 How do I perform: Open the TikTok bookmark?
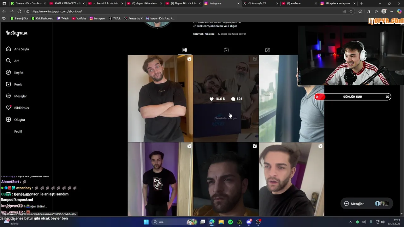click(x=115, y=19)
